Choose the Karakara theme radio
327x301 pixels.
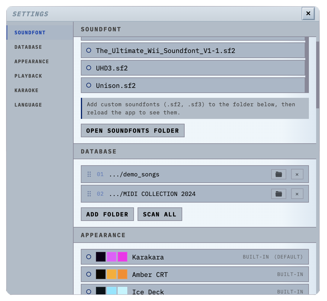(89, 257)
